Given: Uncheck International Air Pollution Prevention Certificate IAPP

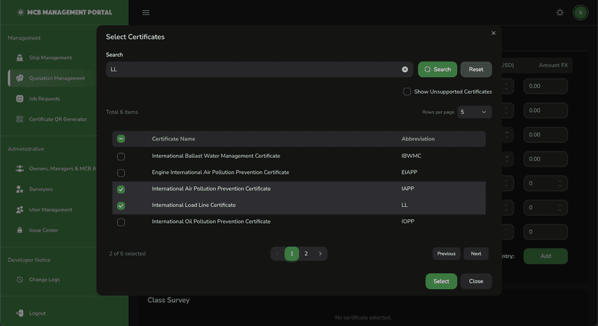Looking at the screenshot, I should click(121, 189).
